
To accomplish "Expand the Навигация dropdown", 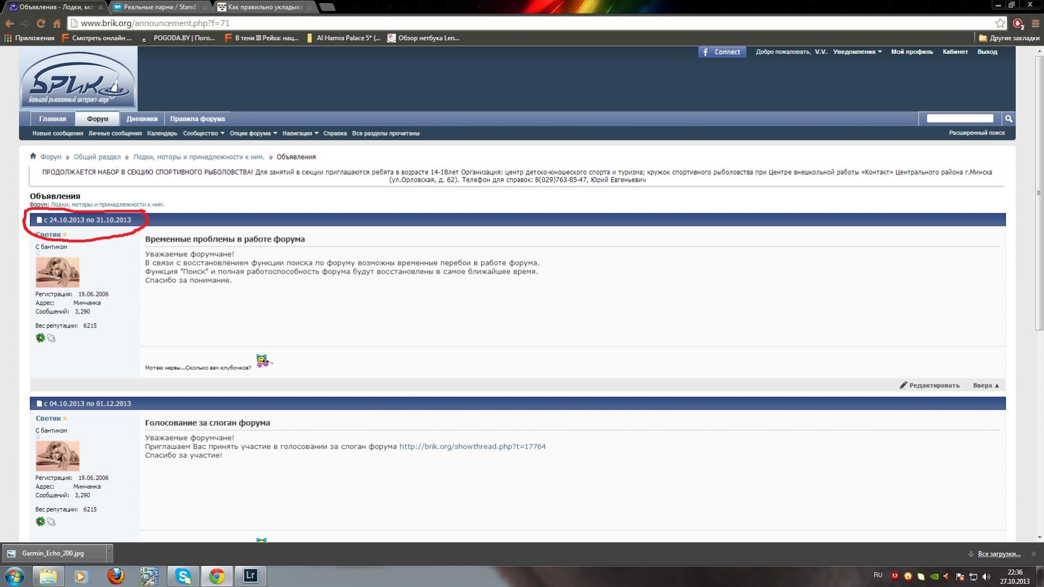I will click(300, 133).
